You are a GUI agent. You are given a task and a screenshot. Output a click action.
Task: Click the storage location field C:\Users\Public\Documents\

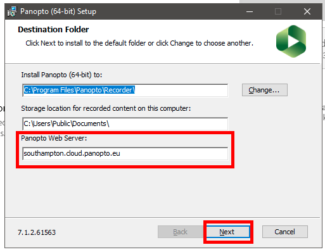click(x=125, y=123)
